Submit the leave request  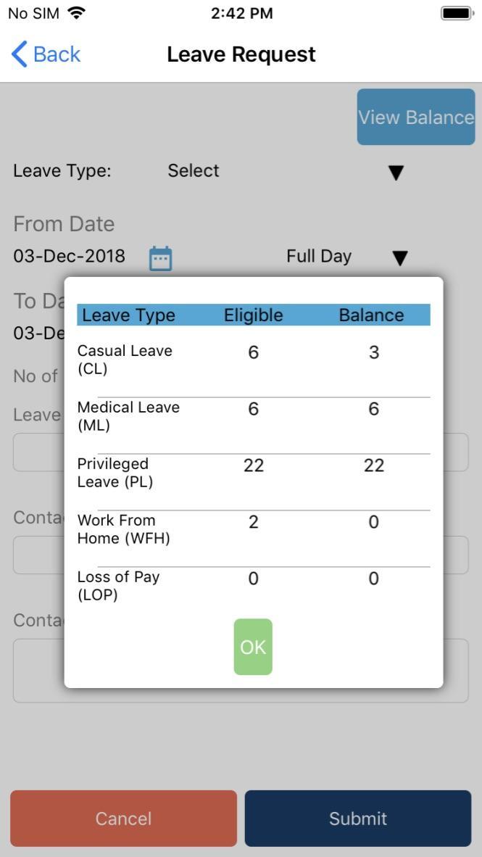tap(358, 818)
